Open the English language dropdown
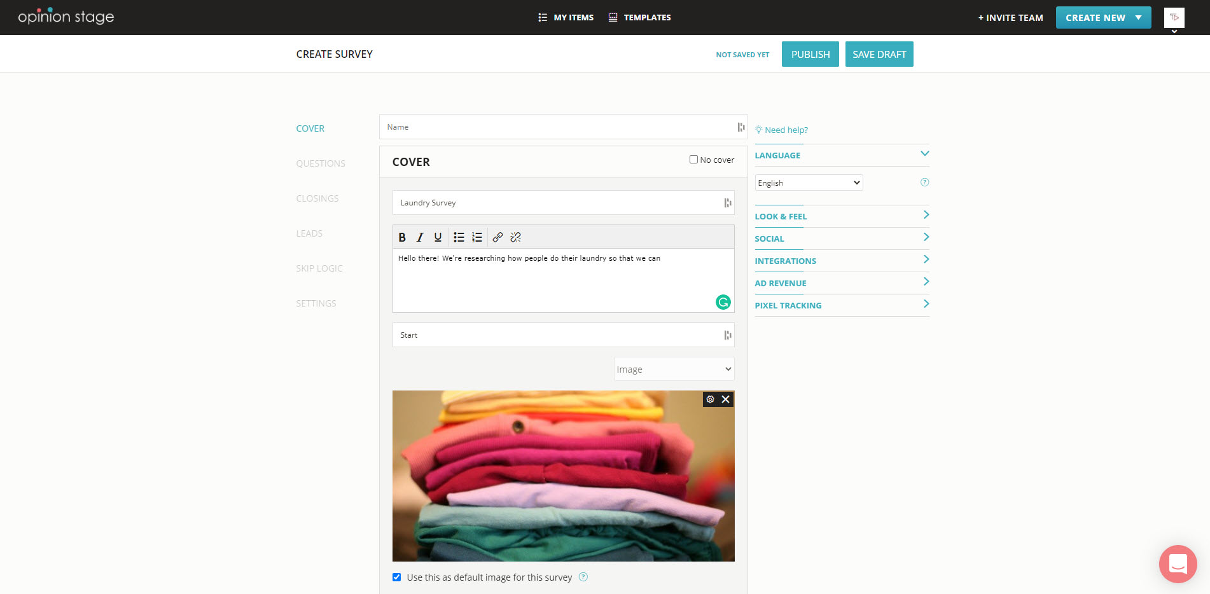The width and height of the screenshot is (1210, 594). [809, 183]
